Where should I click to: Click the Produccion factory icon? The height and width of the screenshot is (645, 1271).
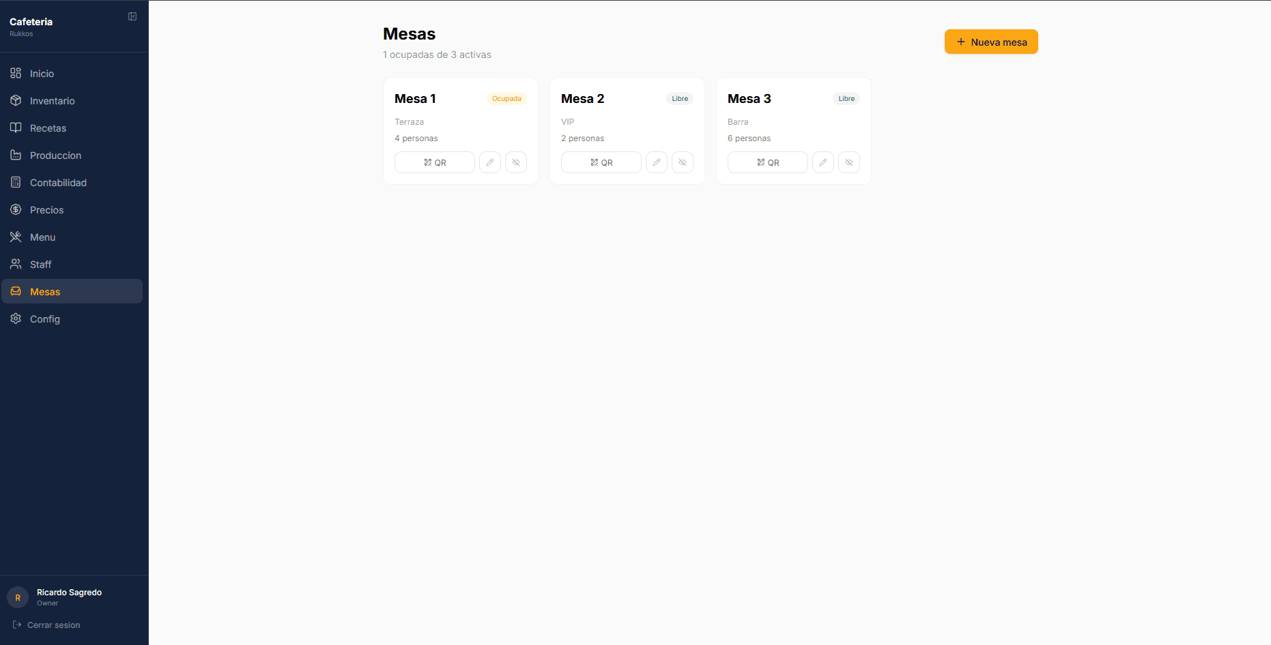pos(16,155)
